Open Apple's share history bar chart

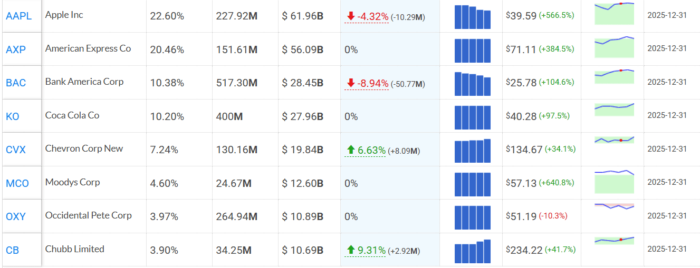click(472, 17)
